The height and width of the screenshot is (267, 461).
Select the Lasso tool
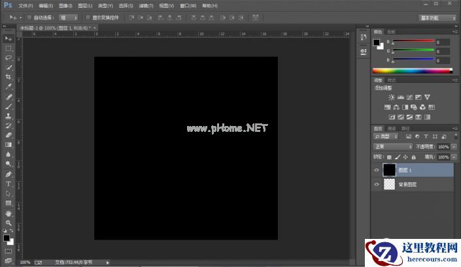[x=9, y=58]
